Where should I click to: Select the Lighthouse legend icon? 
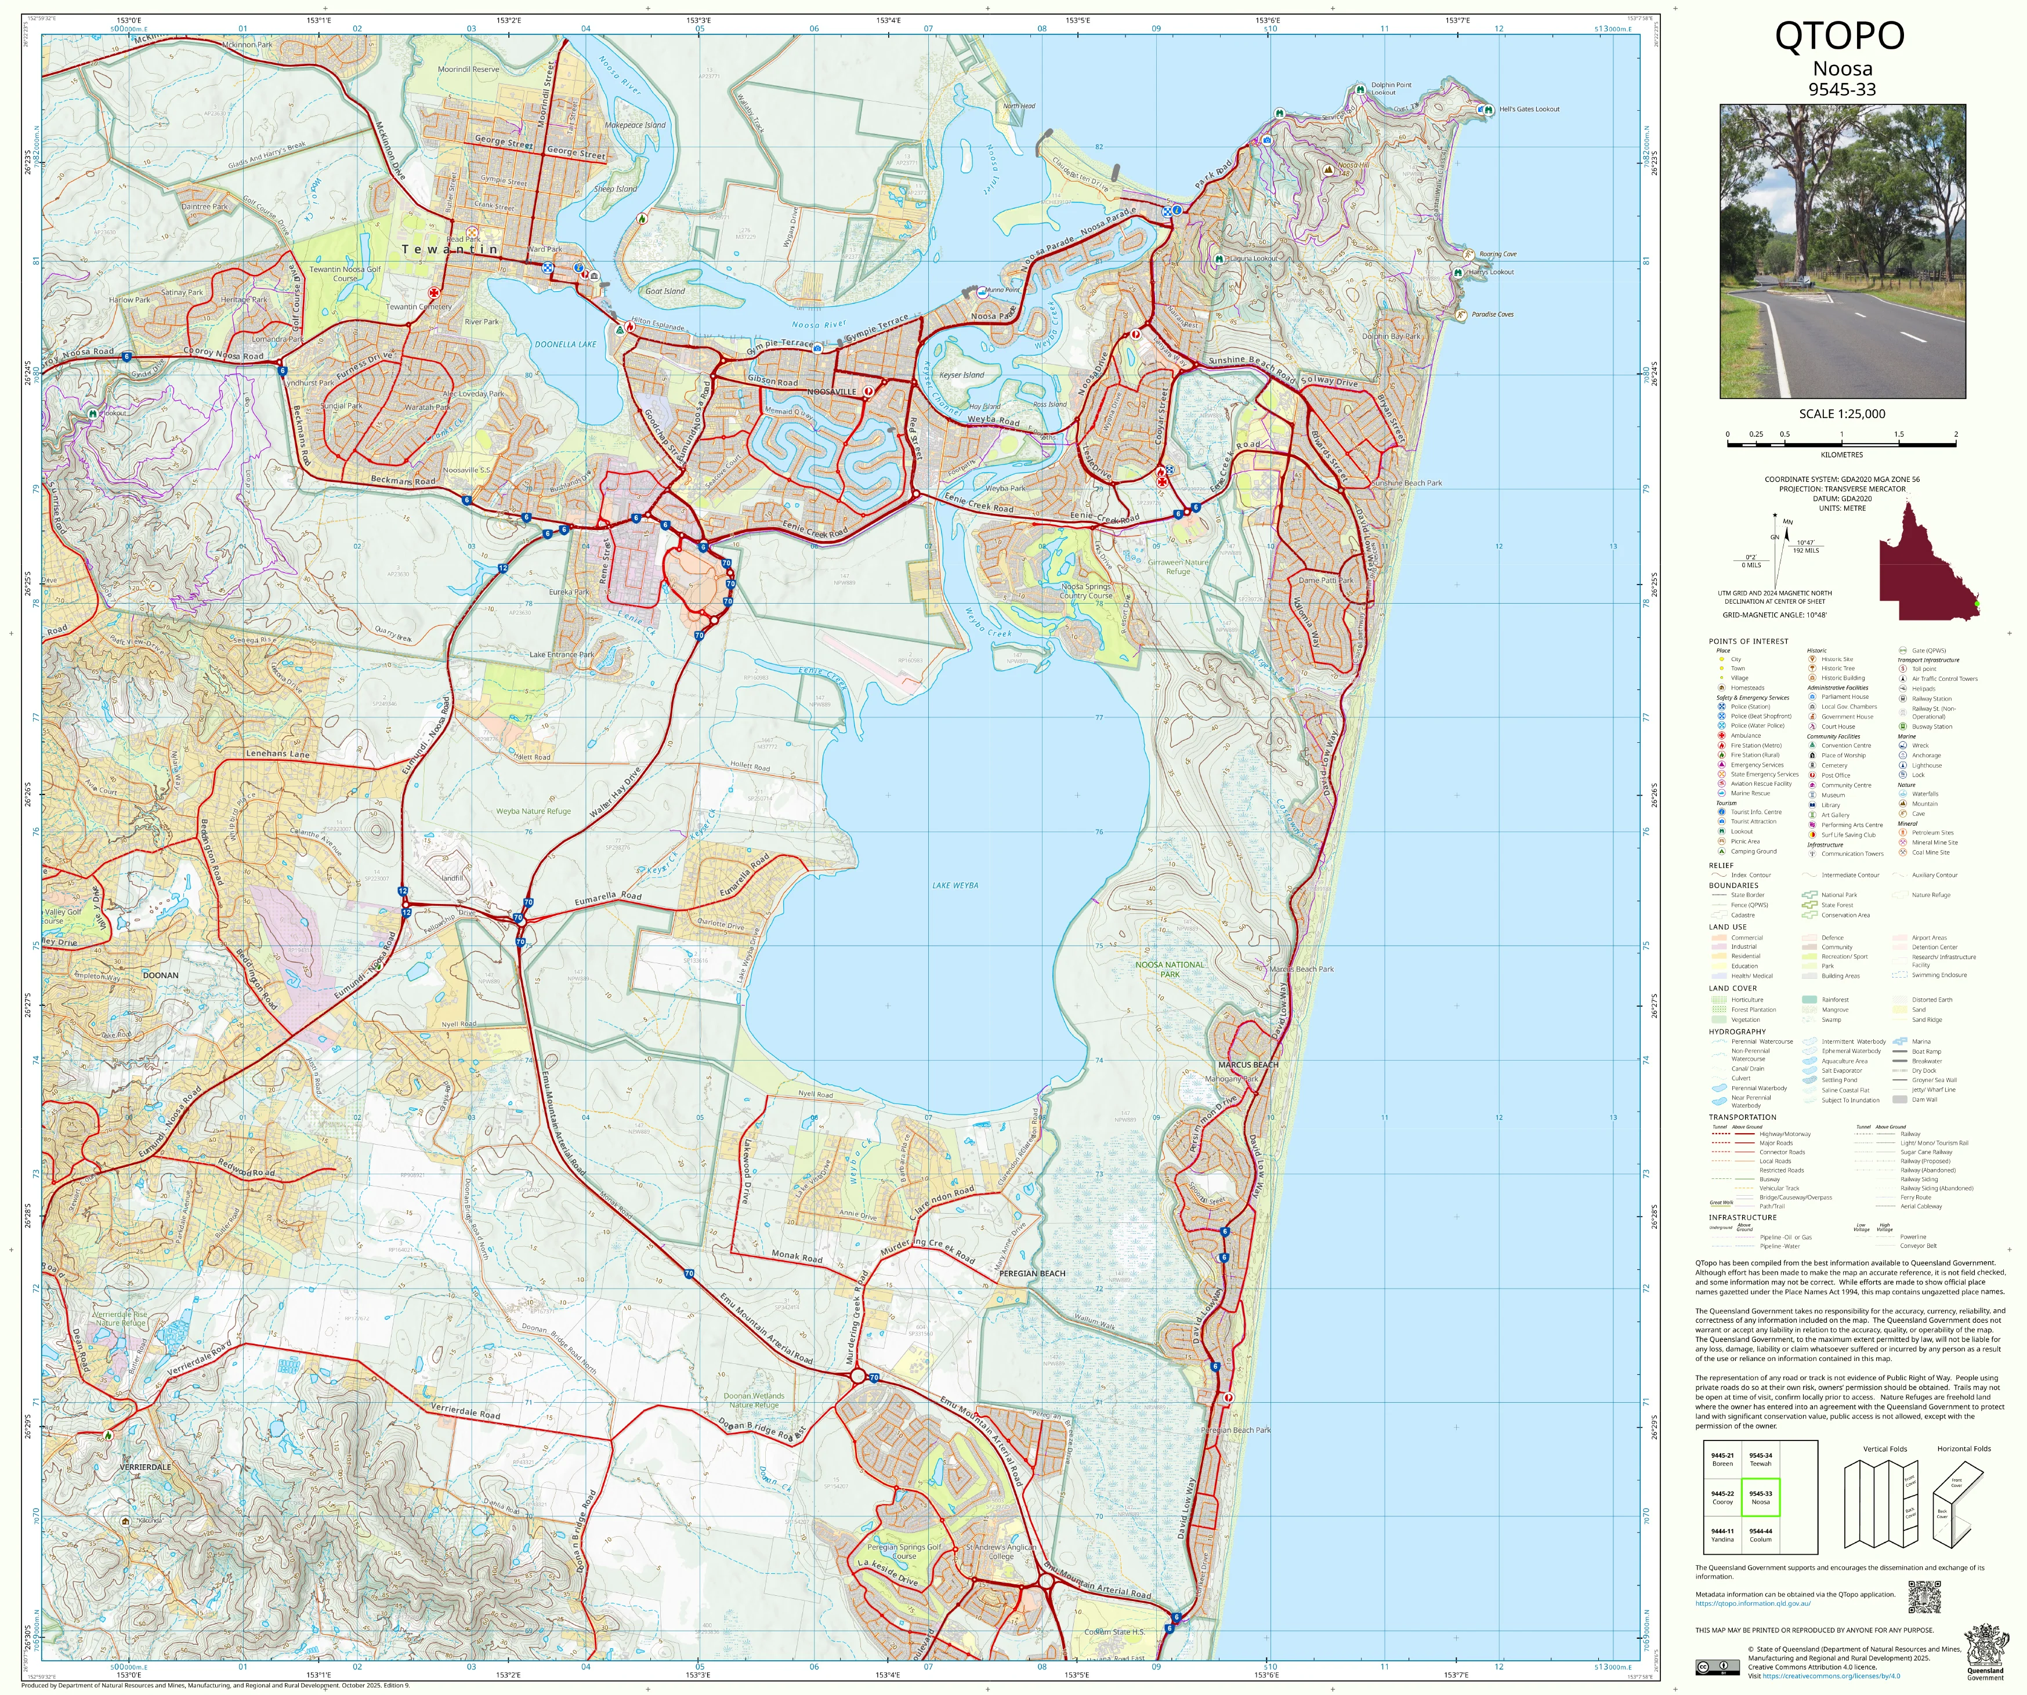coord(1902,765)
